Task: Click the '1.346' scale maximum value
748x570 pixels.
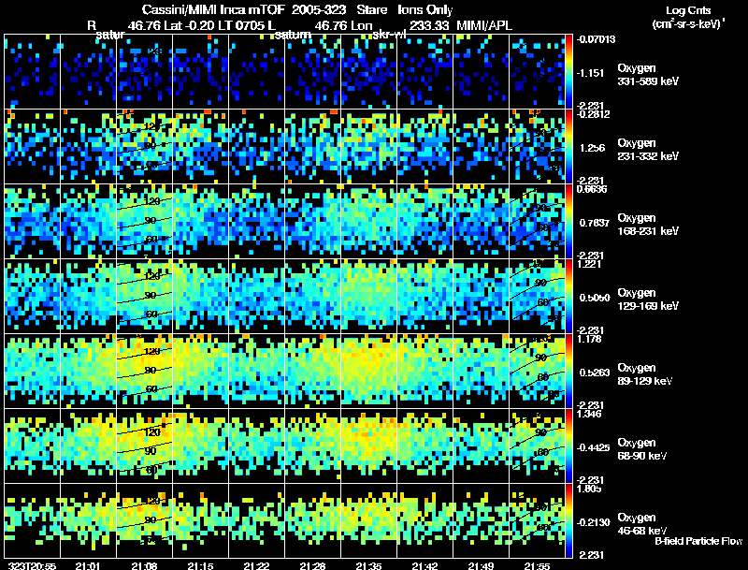Action: coord(589,414)
